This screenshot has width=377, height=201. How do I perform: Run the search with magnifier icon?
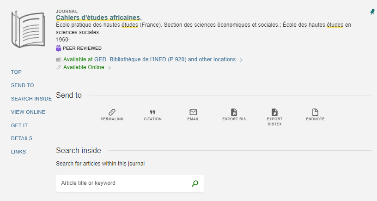pos(195,183)
